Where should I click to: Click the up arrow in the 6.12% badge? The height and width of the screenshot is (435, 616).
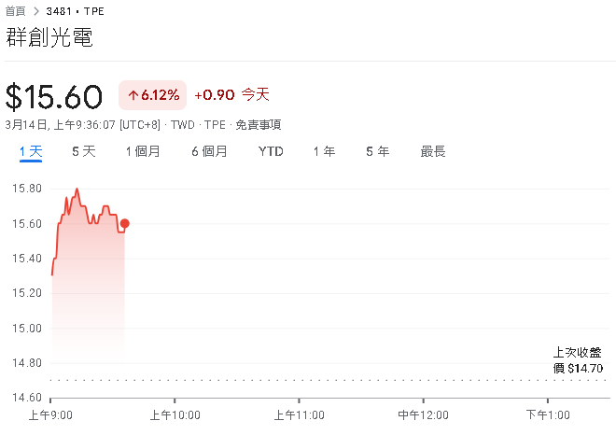click(133, 95)
